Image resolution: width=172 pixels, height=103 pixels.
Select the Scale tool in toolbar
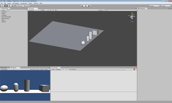click(x=13, y=6)
